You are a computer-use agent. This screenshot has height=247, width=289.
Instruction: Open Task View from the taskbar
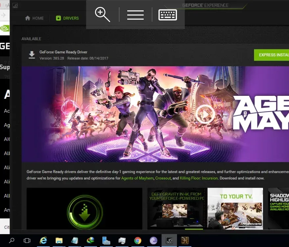27,240
